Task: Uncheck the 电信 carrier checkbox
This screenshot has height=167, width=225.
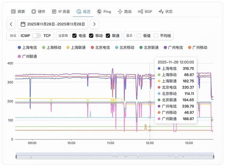Action: pos(74,36)
